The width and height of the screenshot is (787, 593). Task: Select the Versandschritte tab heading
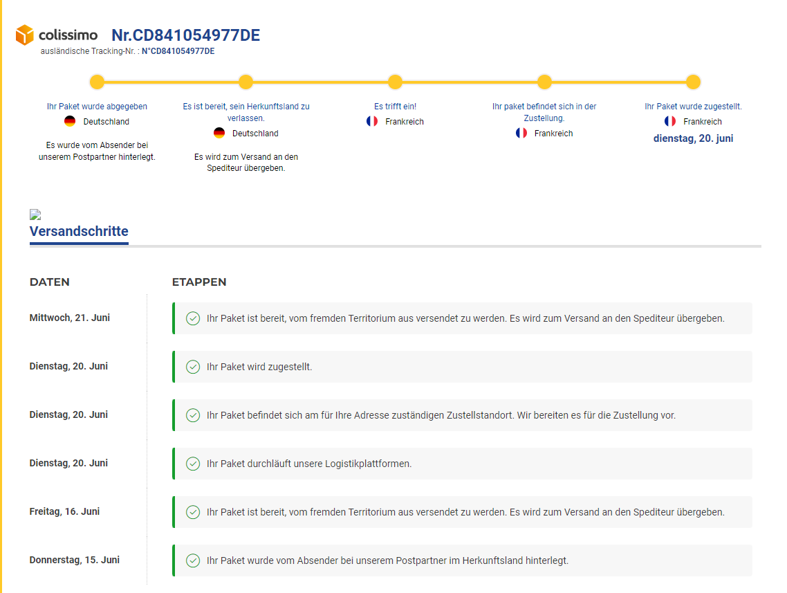[x=79, y=231]
